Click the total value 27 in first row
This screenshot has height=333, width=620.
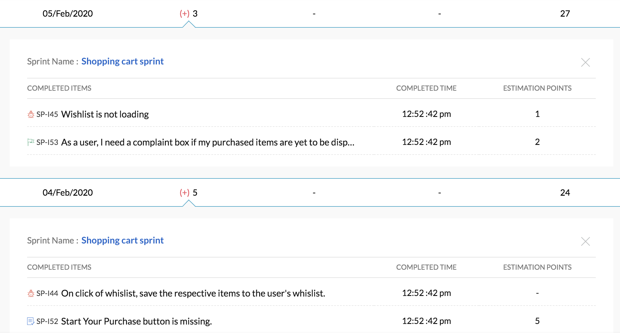(565, 14)
